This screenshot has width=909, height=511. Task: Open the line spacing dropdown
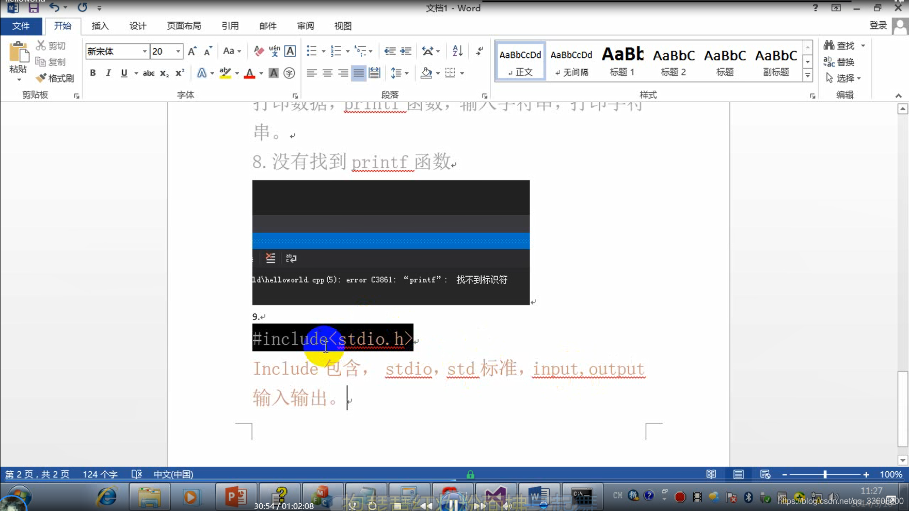click(x=400, y=73)
